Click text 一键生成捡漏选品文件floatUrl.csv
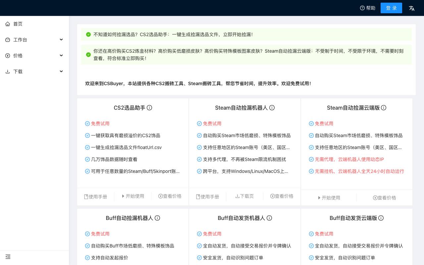This screenshot has width=424, height=265. point(127,147)
